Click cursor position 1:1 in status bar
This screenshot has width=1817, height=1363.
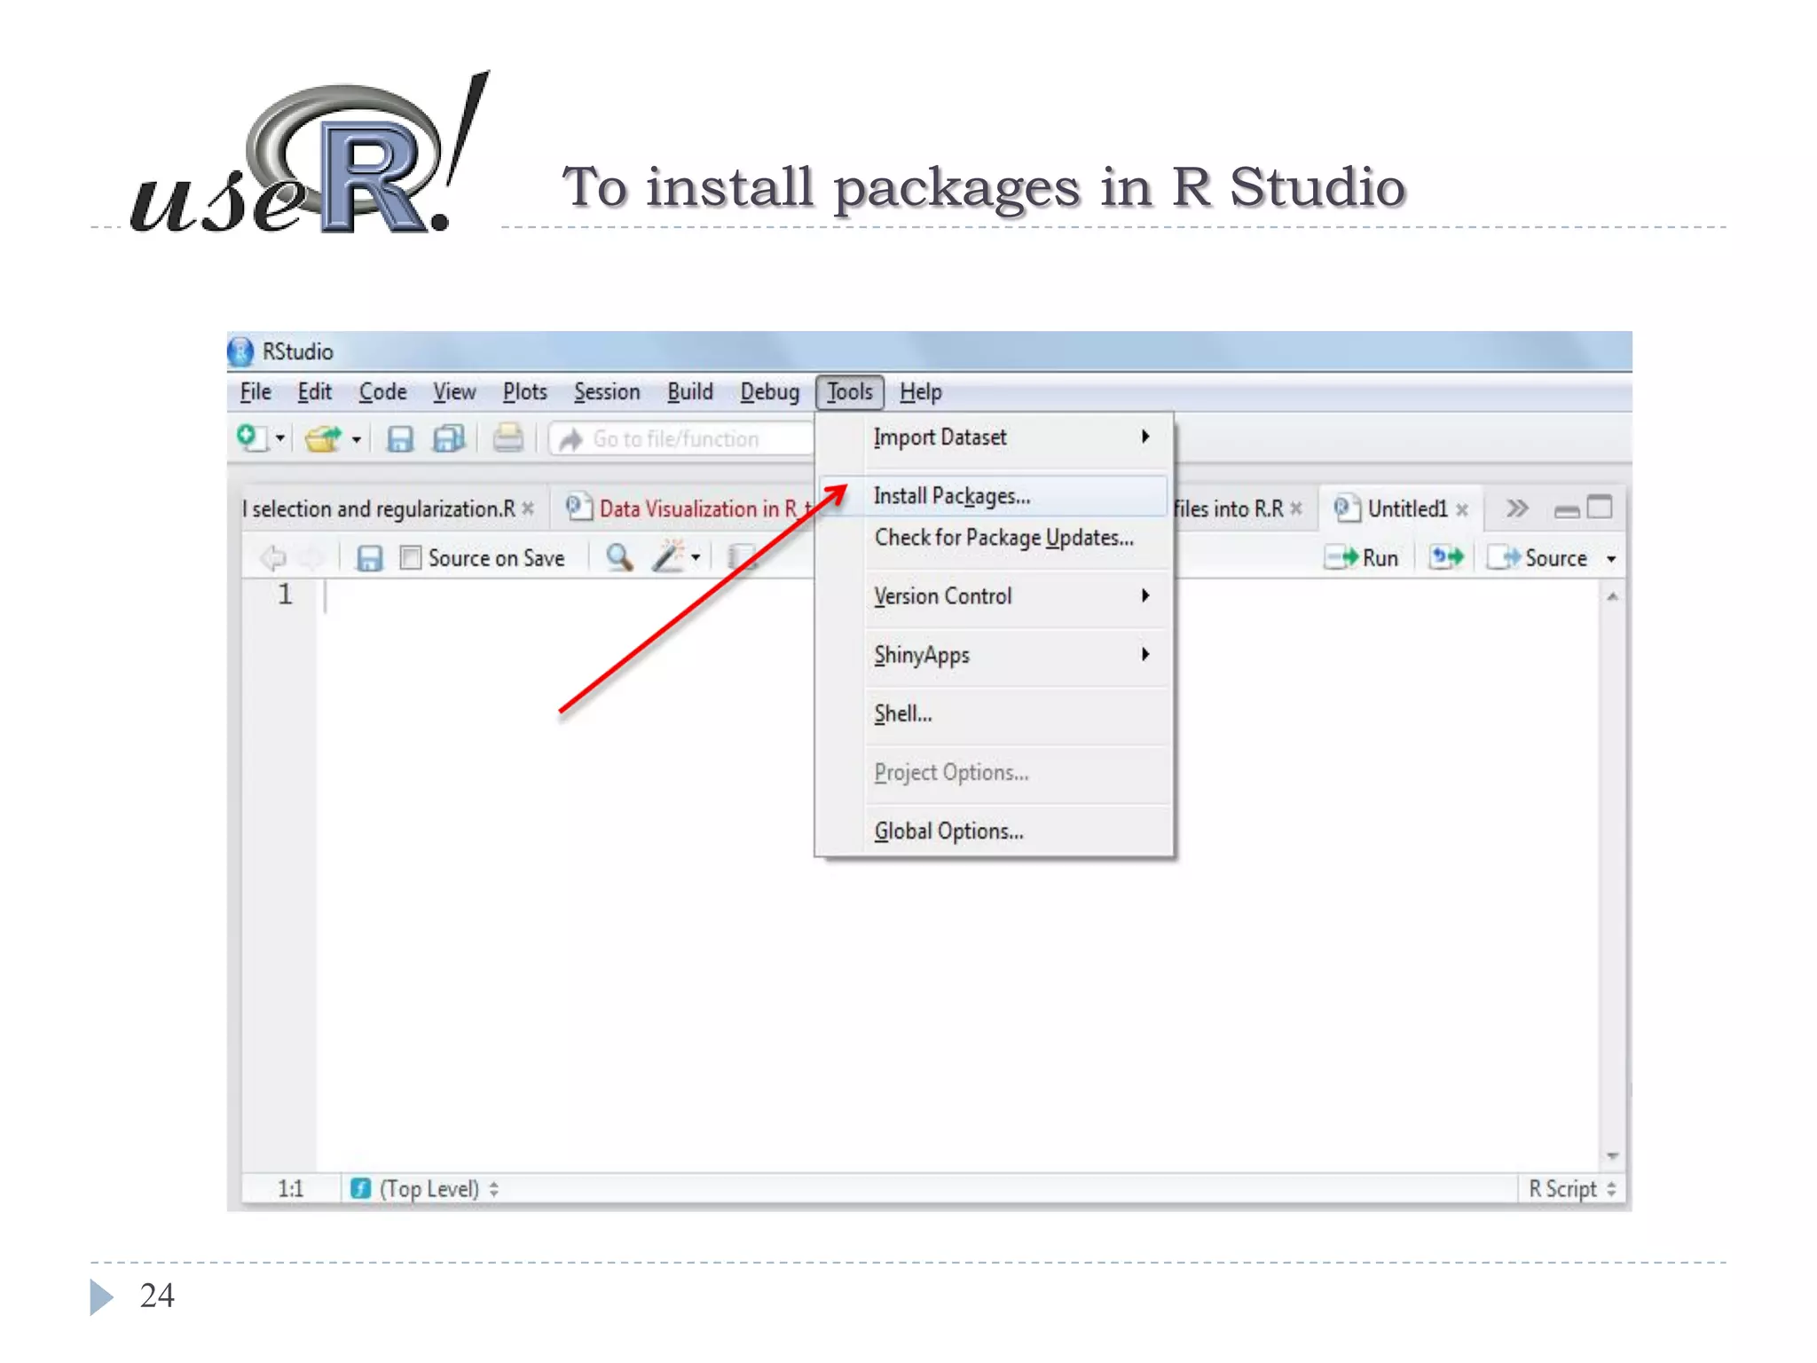pyautogui.click(x=291, y=1189)
